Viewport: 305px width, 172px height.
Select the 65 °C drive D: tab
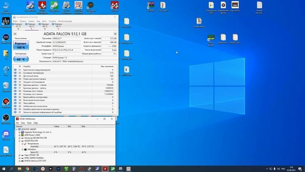point(45,26)
